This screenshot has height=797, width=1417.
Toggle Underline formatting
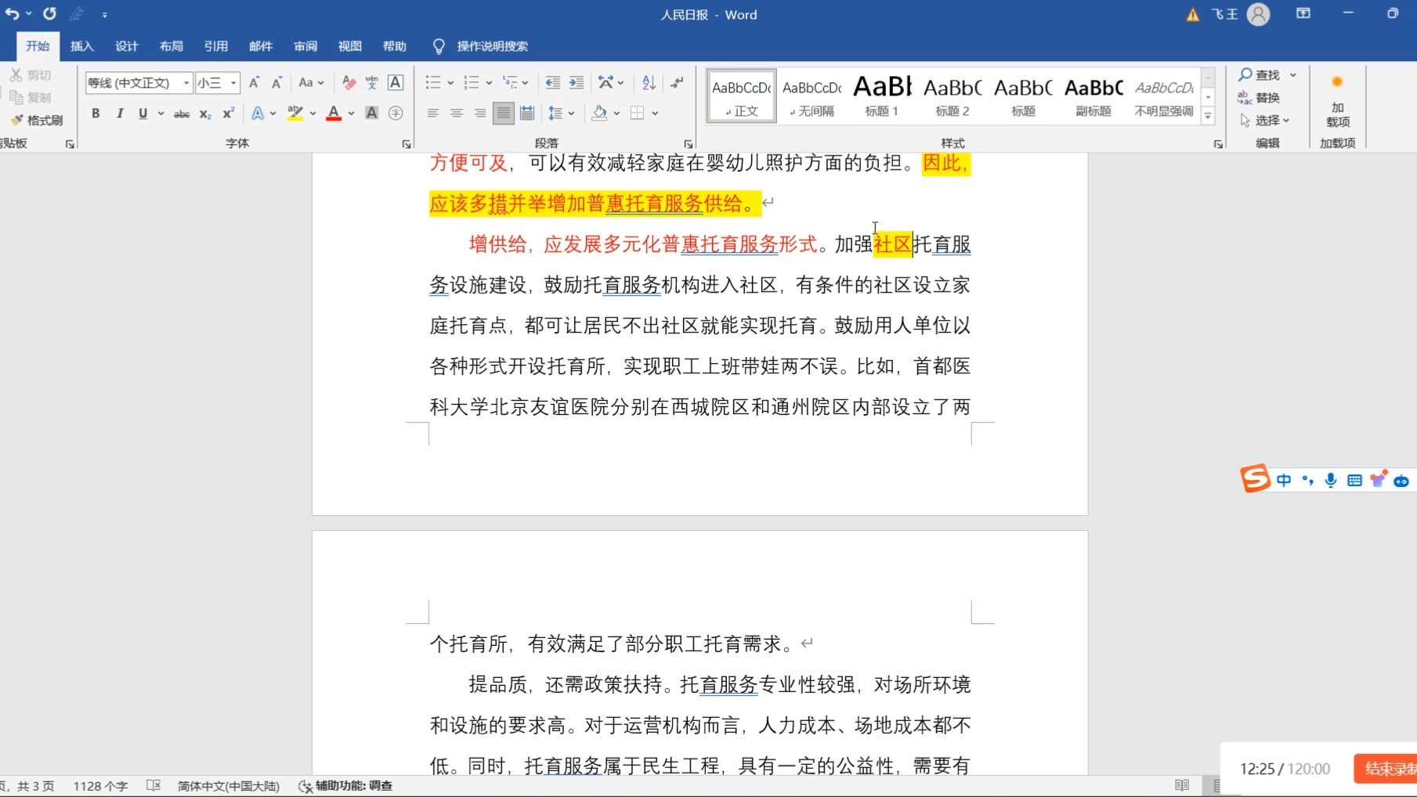143,114
